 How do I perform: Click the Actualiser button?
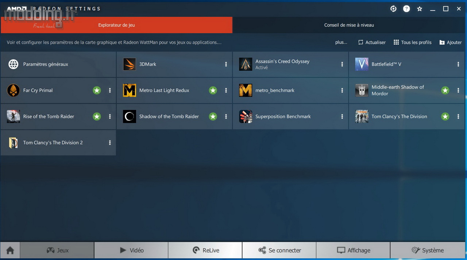tap(372, 42)
